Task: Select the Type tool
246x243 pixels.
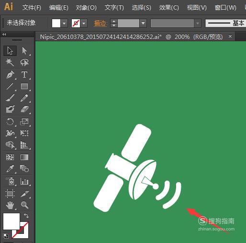Action: click(x=24, y=75)
